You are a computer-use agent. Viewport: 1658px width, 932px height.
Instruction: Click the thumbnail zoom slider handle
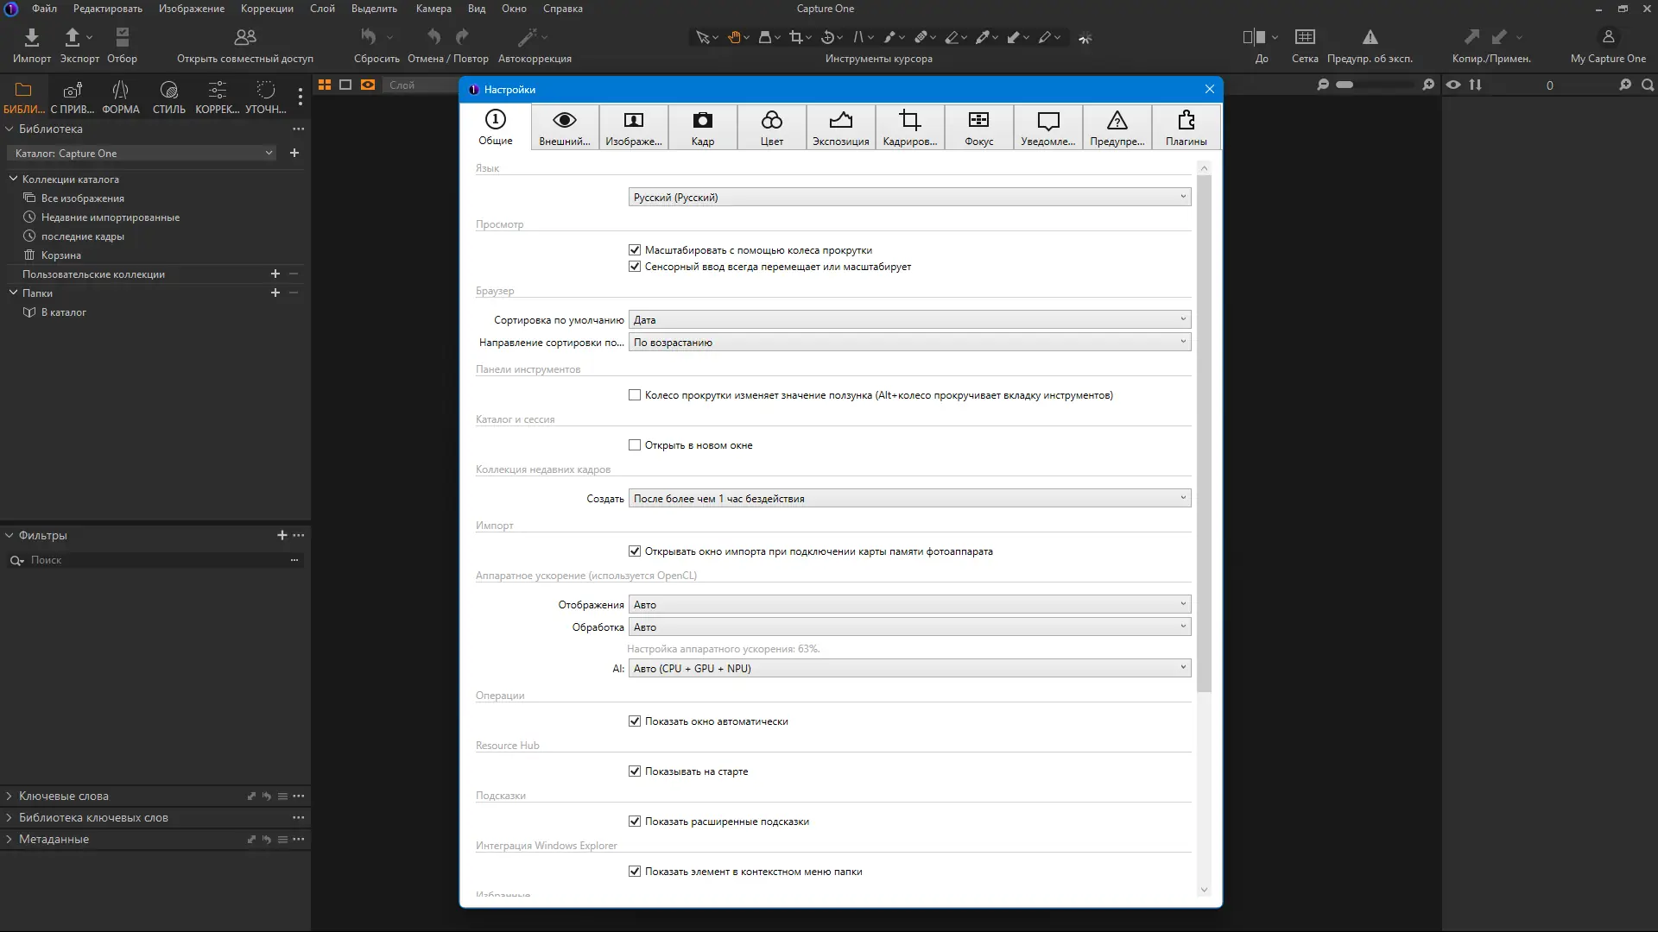(x=1345, y=85)
